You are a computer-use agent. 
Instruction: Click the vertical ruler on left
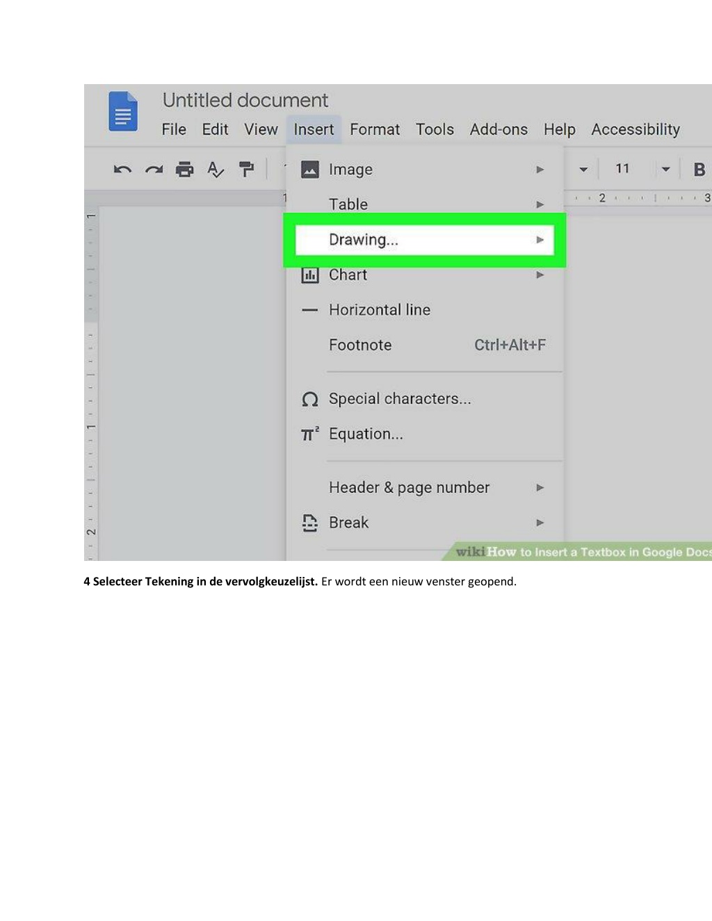(91, 382)
